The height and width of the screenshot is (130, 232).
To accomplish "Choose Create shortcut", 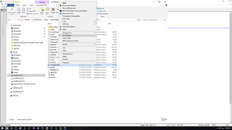I will [78, 54].
